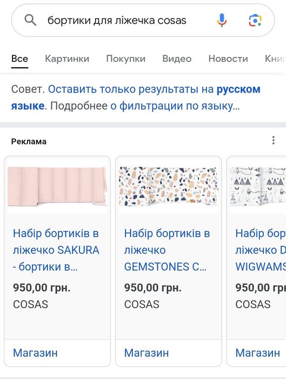Image resolution: width=286 pixels, height=379 pixels.
Task: Open the pink SAKURA bumper product image
Action: (x=57, y=187)
